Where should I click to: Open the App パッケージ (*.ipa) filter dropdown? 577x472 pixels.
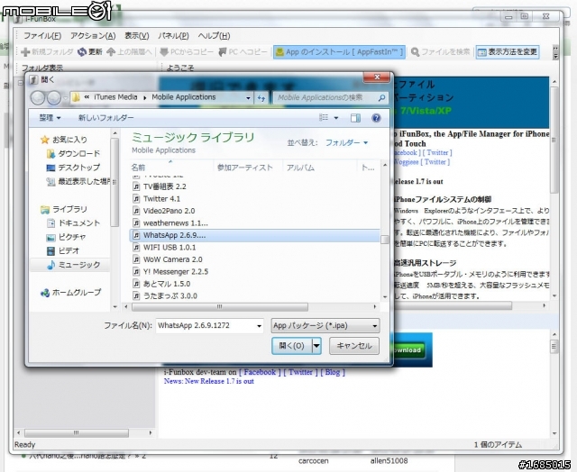tap(325, 326)
